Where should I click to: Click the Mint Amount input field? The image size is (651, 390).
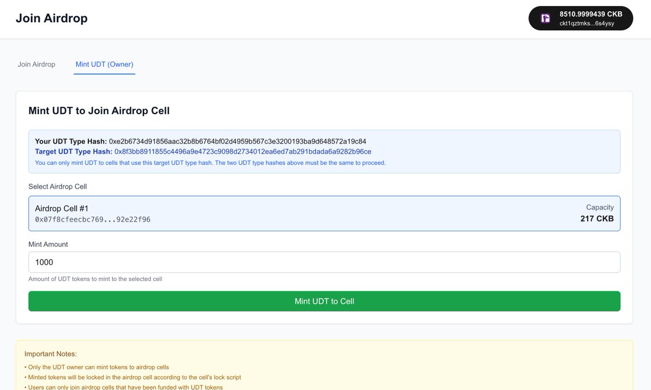coord(324,262)
